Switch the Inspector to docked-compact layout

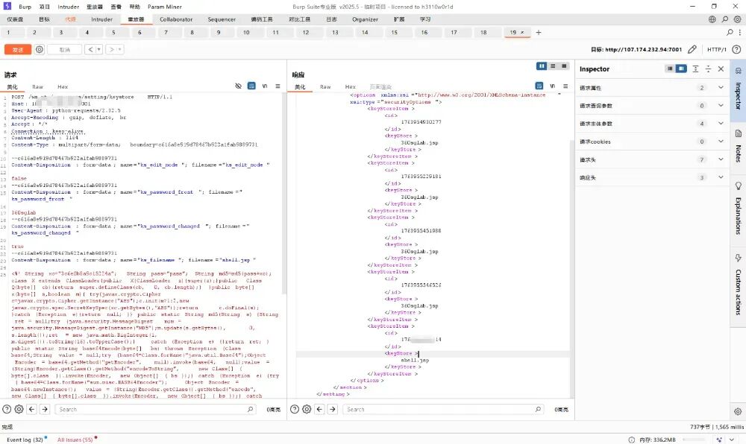click(x=670, y=69)
